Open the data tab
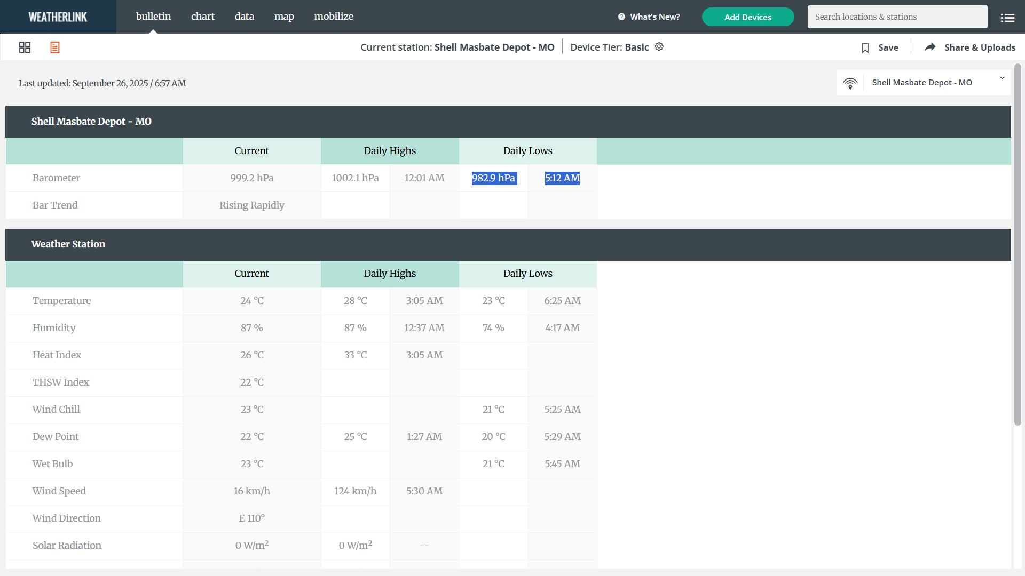Image resolution: width=1025 pixels, height=576 pixels. point(244,17)
